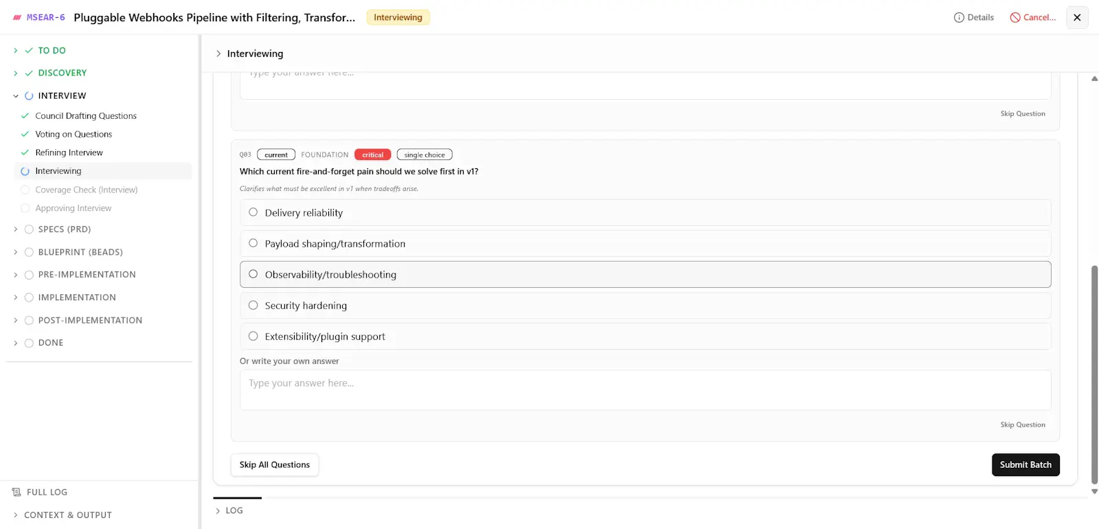Viewport: 1099px width, 529px height.
Task: Toggle the Interviewing header chevron
Action: click(218, 54)
